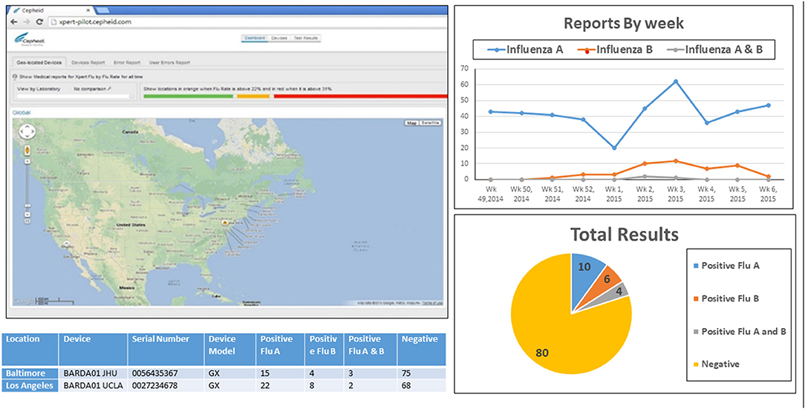
Task: Click the Negative legend swatch
Action: click(x=694, y=364)
